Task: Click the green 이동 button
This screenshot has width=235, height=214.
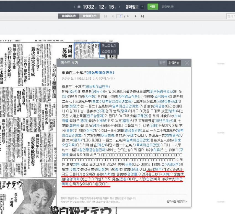Action: tap(152, 7)
